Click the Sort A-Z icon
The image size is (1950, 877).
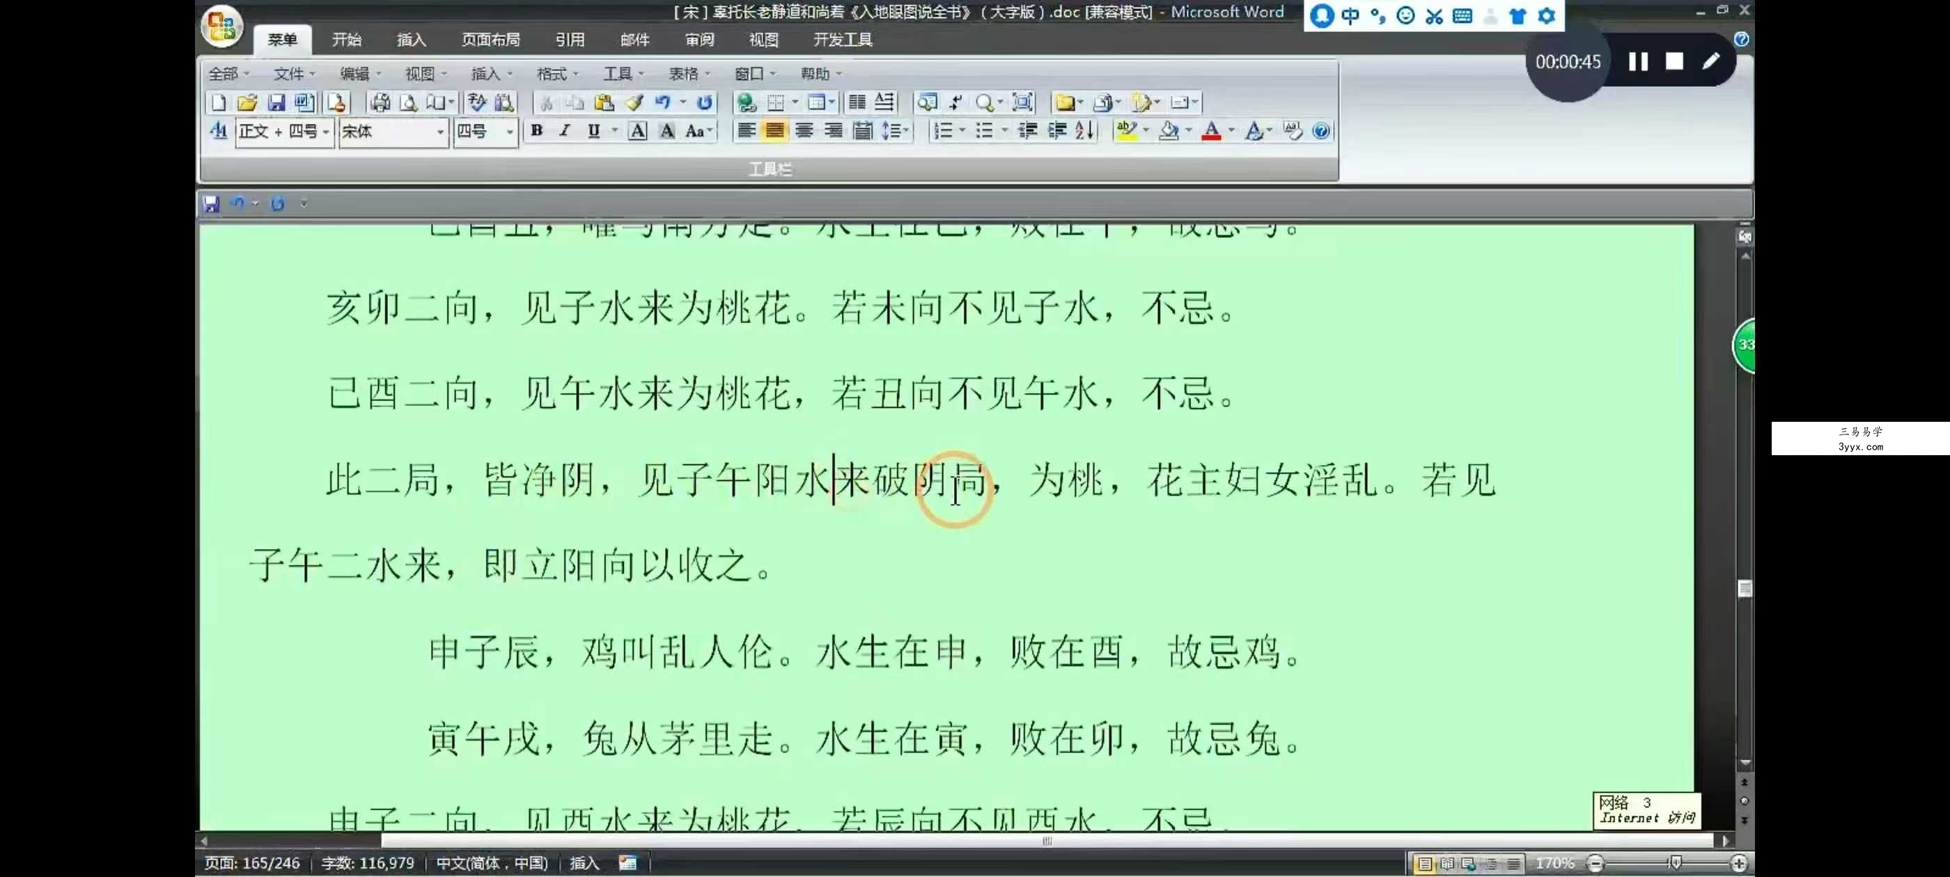(1085, 131)
